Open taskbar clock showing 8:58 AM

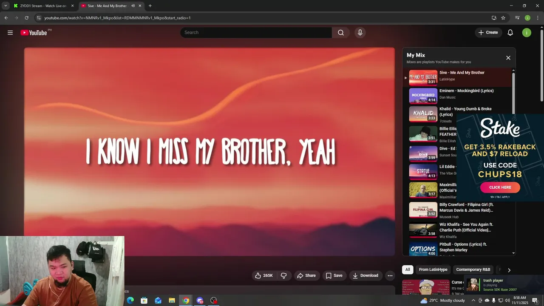(x=519, y=300)
